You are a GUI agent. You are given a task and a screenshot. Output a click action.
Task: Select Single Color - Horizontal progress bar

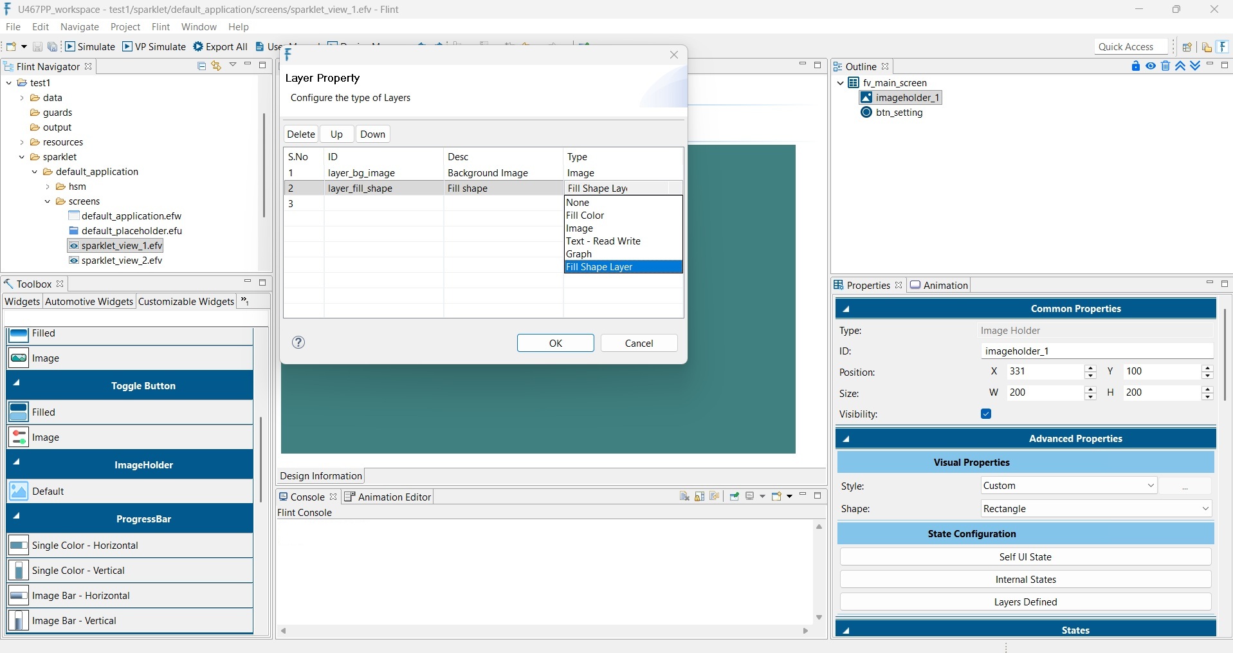click(x=130, y=546)
